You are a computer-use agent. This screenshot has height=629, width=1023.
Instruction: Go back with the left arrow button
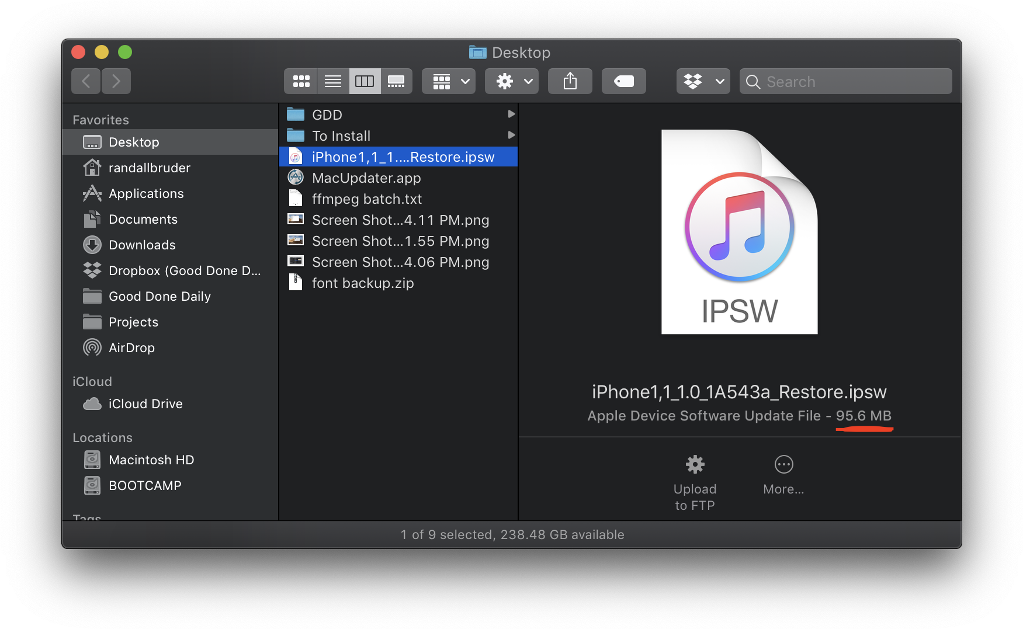[86, 81]
